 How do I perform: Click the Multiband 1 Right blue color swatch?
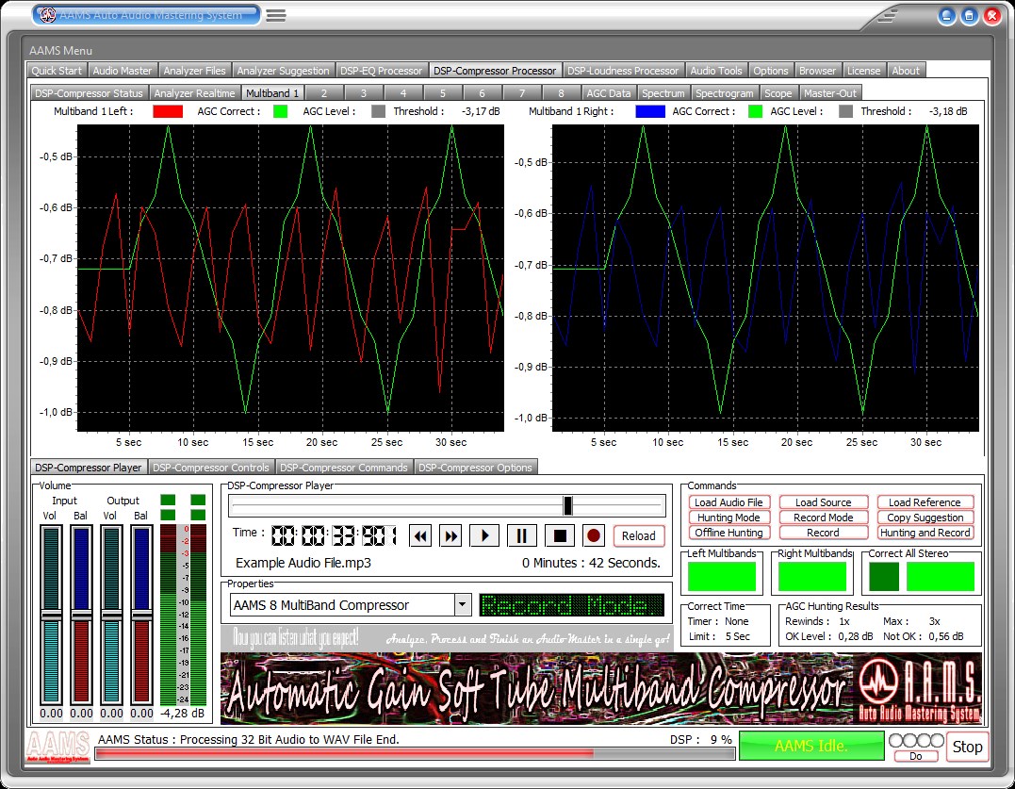pyautogui.click(x=650, y=111)
